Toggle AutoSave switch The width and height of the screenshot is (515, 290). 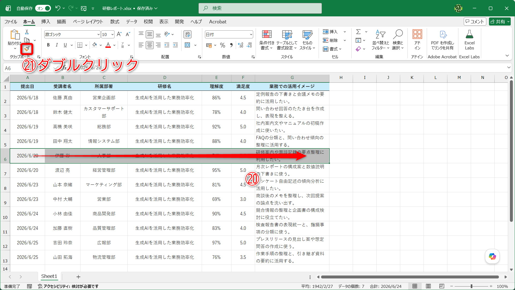click(43, 8)
